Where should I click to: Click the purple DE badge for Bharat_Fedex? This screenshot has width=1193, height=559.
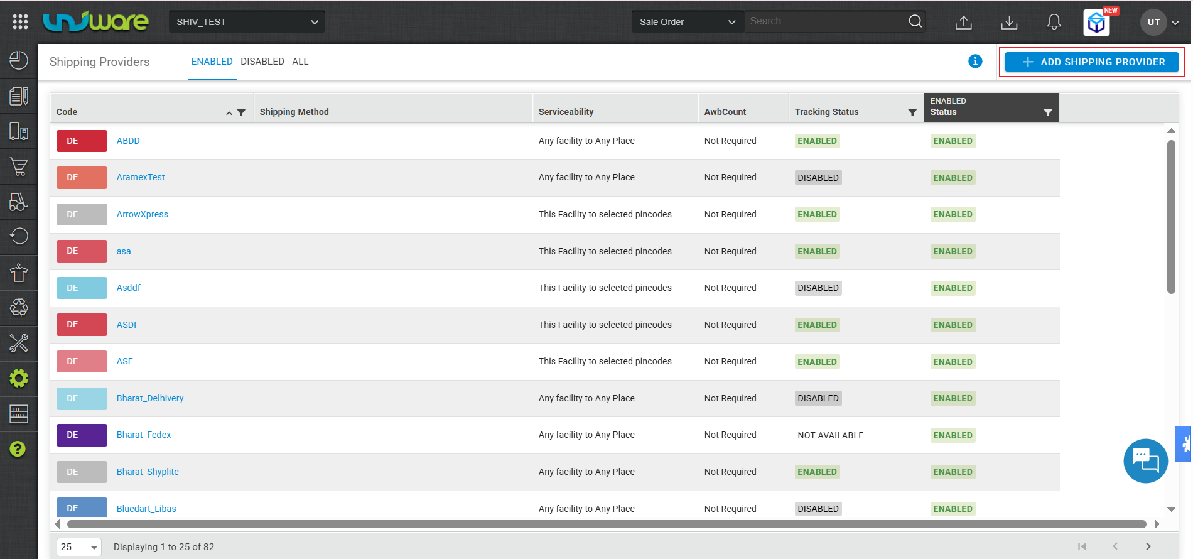point(82,435)
